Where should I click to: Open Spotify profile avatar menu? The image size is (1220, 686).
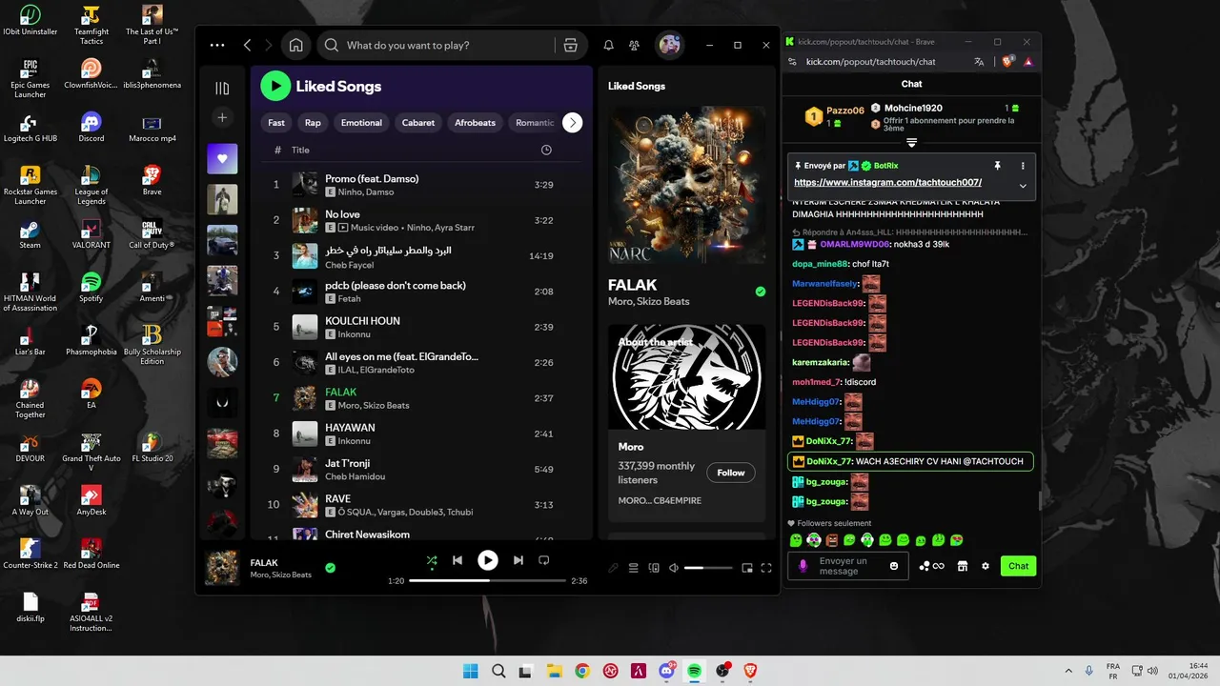670,45
